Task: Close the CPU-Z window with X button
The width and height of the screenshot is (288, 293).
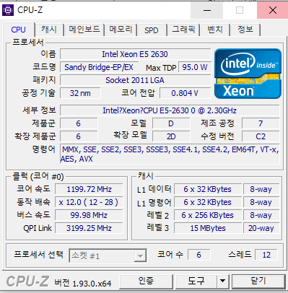Action: click(272, 10)
